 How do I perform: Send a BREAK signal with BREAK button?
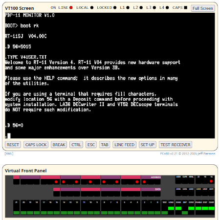coord(59,145)
